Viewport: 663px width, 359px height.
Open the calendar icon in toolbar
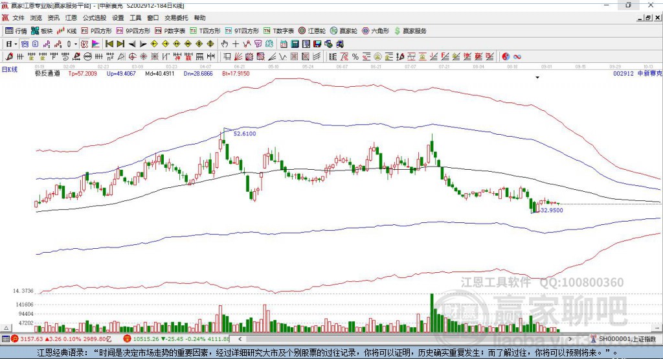[284, 44]
